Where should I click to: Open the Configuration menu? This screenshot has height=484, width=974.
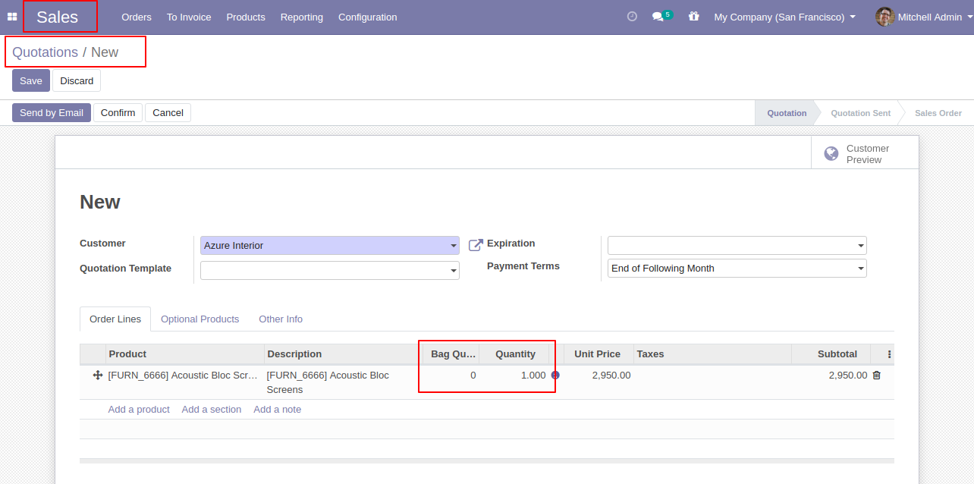click(367, 17)
